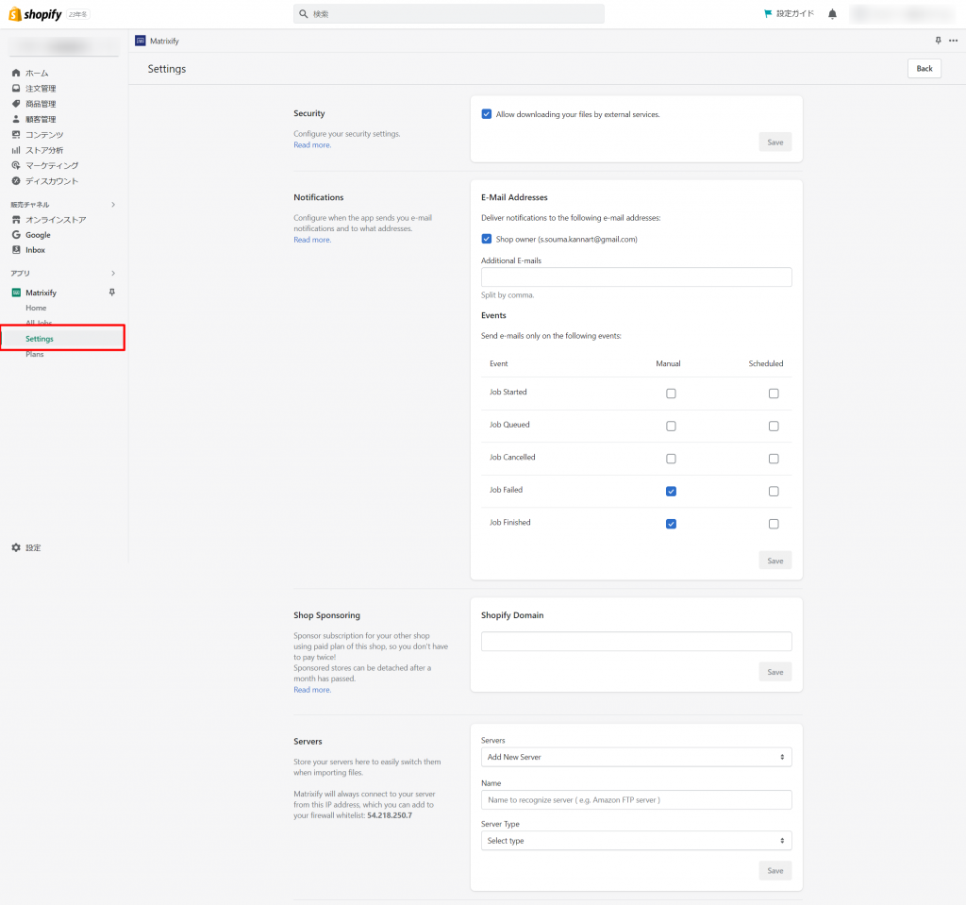Check Job Finished Scheduled checkbox
Screen dimensions: 966x905
coord(774,524)
